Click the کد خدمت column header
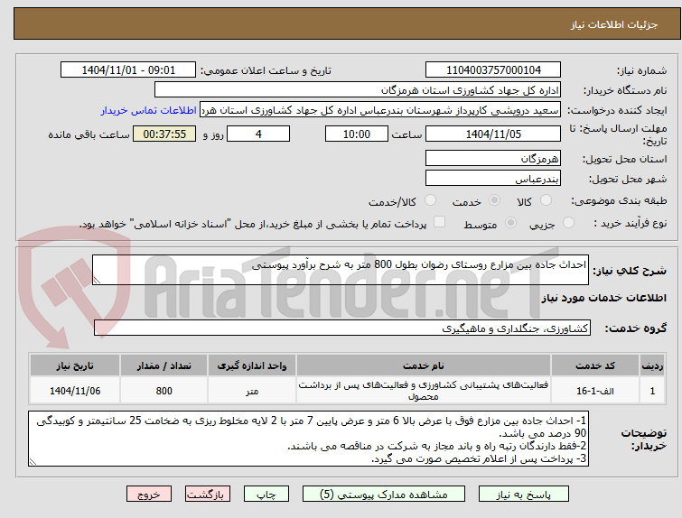This screenshot has width=682, height=518. 594,365
